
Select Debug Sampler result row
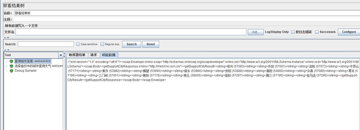[26, 71]
